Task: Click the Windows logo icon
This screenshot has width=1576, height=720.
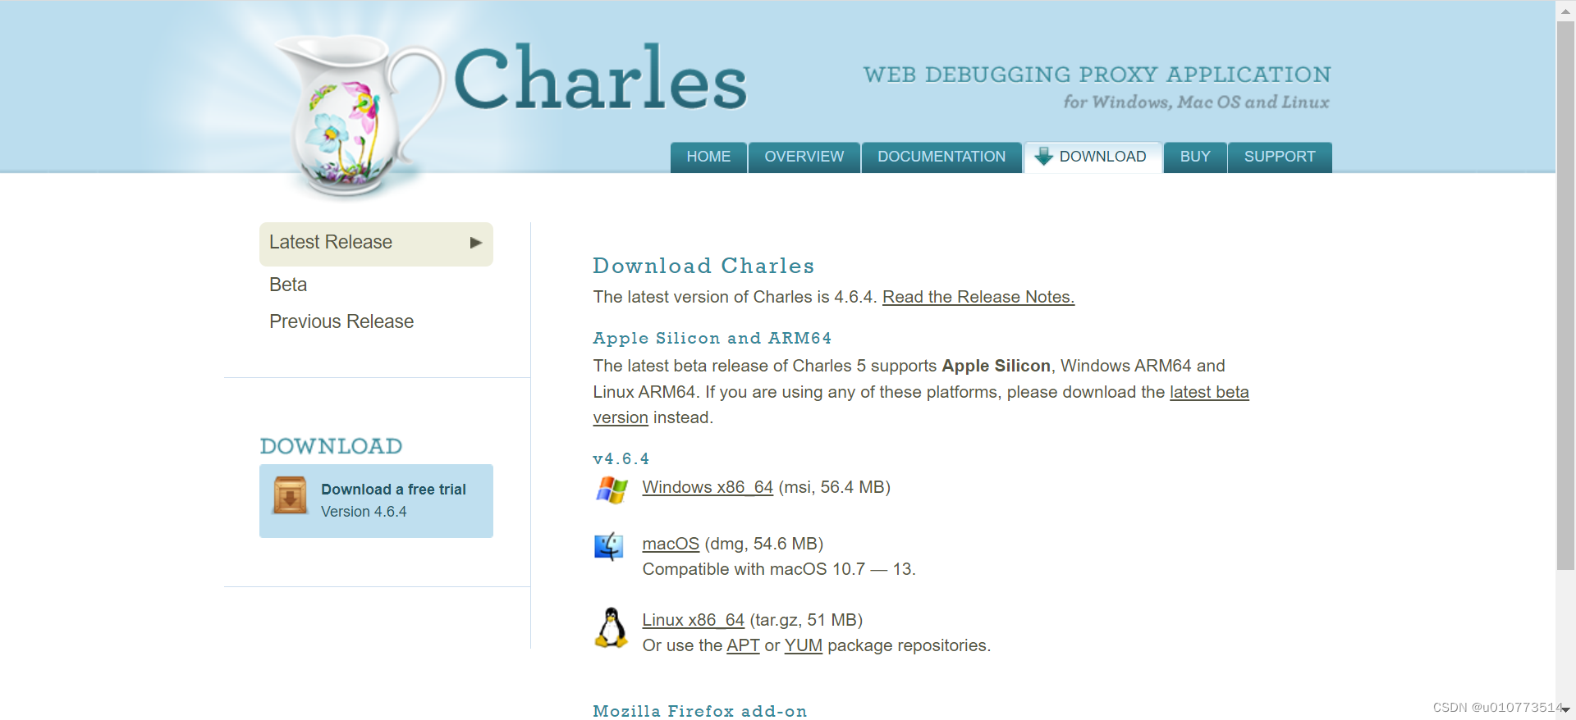Action: pyautogui.click(x=612, y=490)
